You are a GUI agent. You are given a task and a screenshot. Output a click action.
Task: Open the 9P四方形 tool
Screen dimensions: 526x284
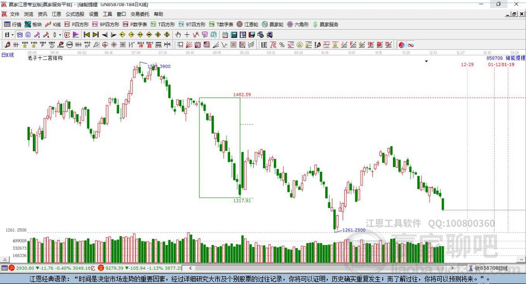pyautogui.click(x=106, y=25)
